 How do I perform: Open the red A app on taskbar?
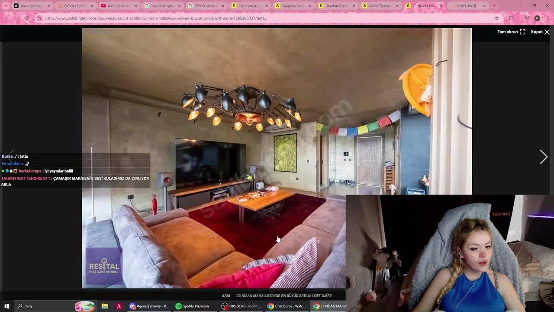119,306
